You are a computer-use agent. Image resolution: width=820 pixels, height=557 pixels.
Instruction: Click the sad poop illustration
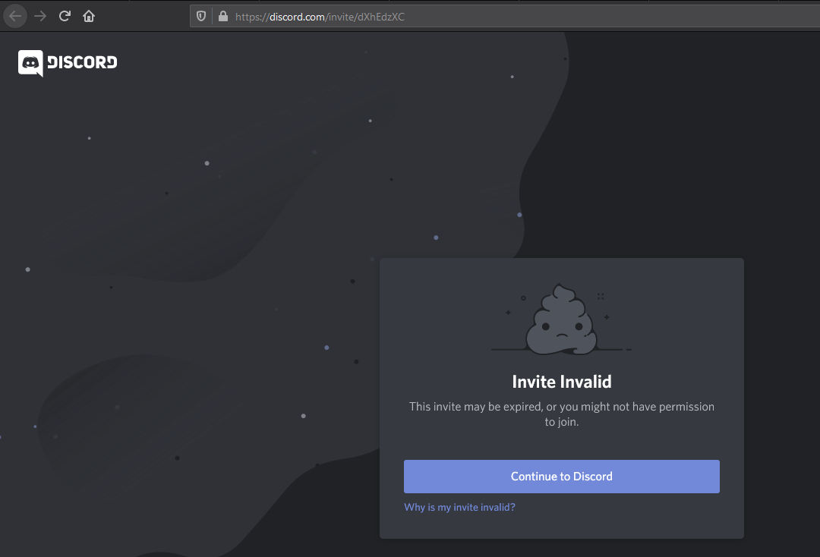pos(561,319)
